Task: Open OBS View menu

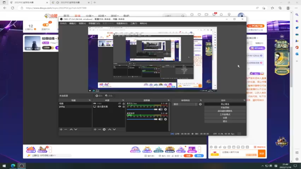Action: (x=82, y=23)
